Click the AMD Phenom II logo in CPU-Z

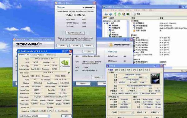point(155,78)
